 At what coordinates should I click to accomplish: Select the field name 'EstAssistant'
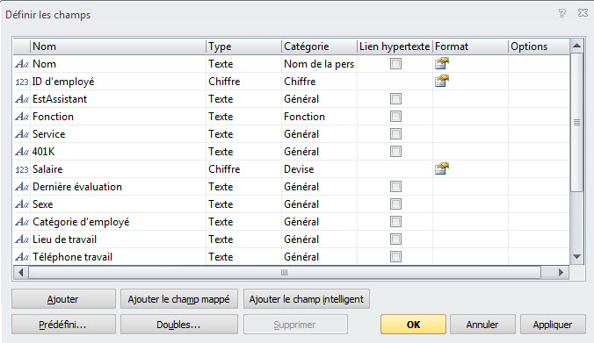tap(60, 99)
